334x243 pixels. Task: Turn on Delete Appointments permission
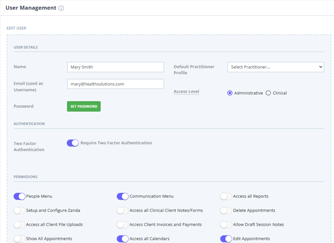226,211
